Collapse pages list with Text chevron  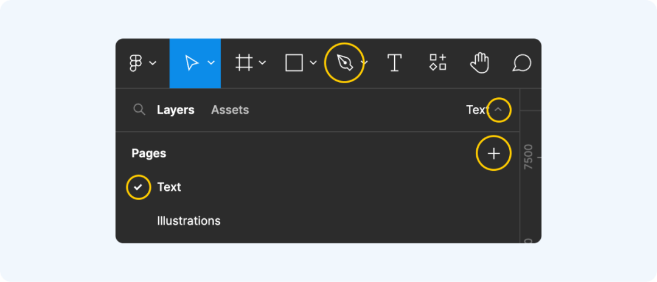pos(498,109)
